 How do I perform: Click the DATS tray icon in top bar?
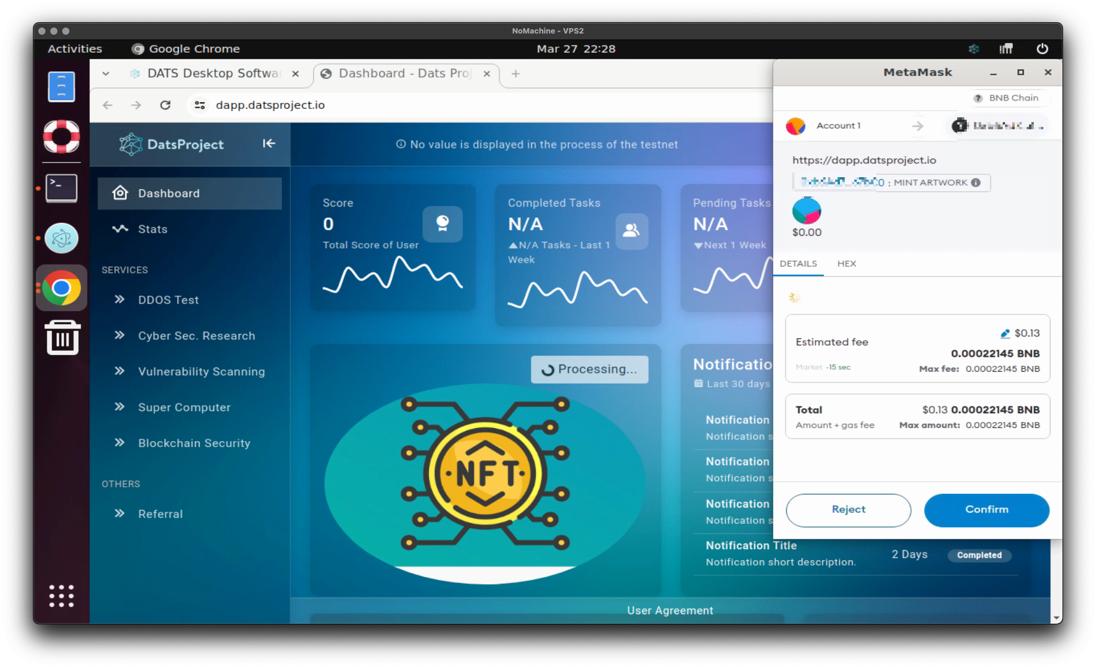point(974,49)
